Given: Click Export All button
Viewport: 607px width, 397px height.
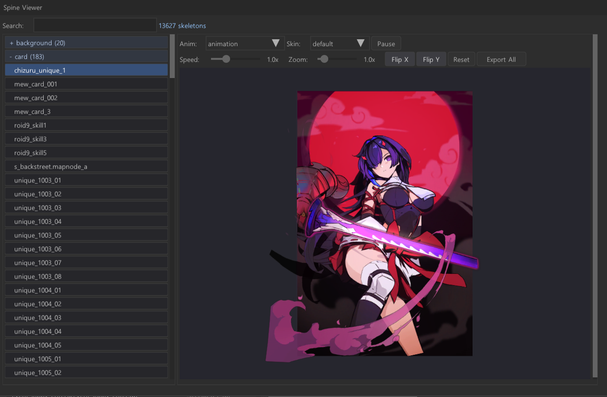Looking at the screenshot, I should (x=501, y=59).
